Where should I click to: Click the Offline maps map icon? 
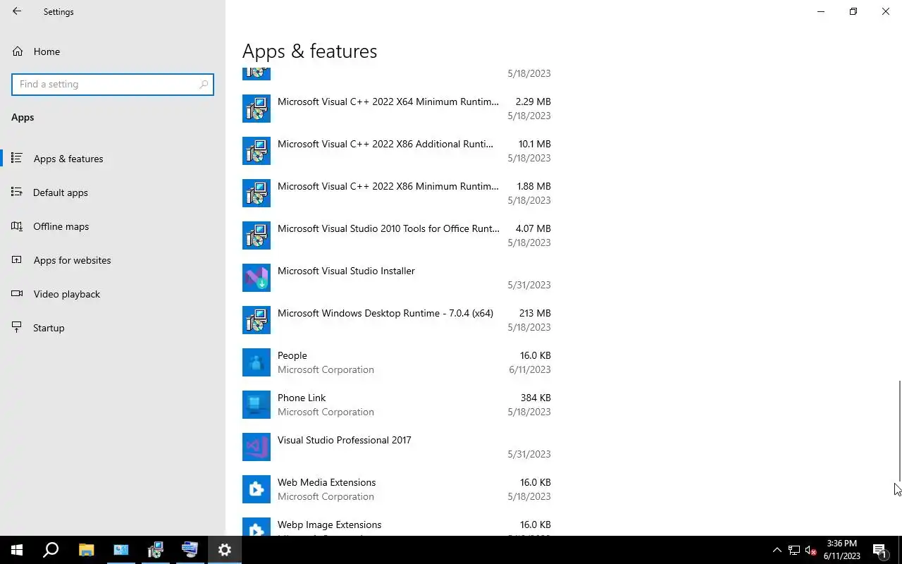(17, 226)
